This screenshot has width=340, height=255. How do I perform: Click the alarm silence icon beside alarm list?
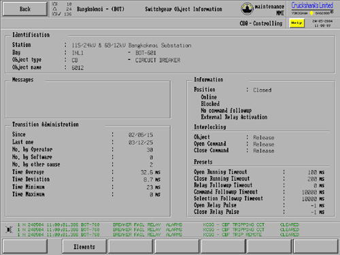10,230
